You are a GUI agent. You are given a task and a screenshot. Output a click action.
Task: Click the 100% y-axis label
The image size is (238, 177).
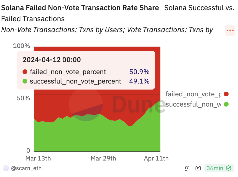coord(21,46)
